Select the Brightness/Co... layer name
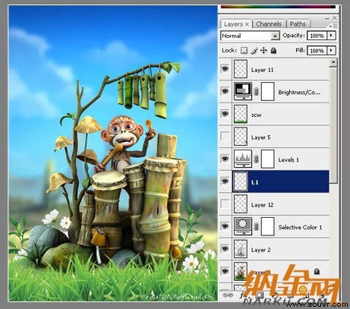This screenshot has width=350, height=309. [299, 93]
